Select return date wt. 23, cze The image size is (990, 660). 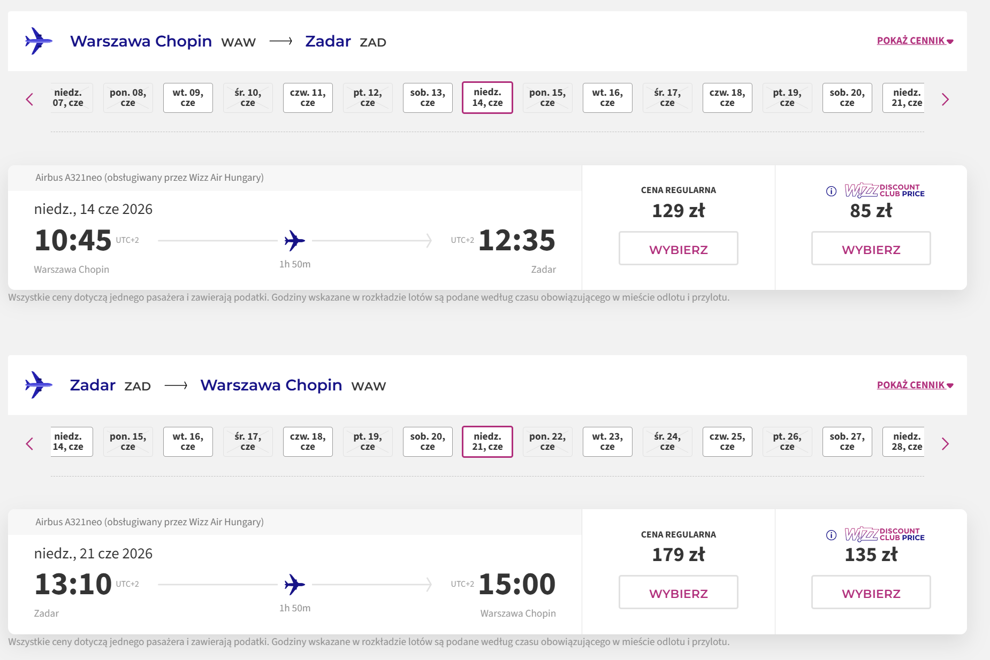607,442
